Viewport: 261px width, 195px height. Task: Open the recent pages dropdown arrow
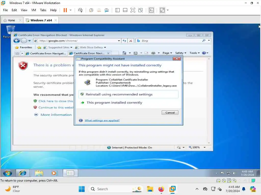pyautogui.click(x=30, y=41)
